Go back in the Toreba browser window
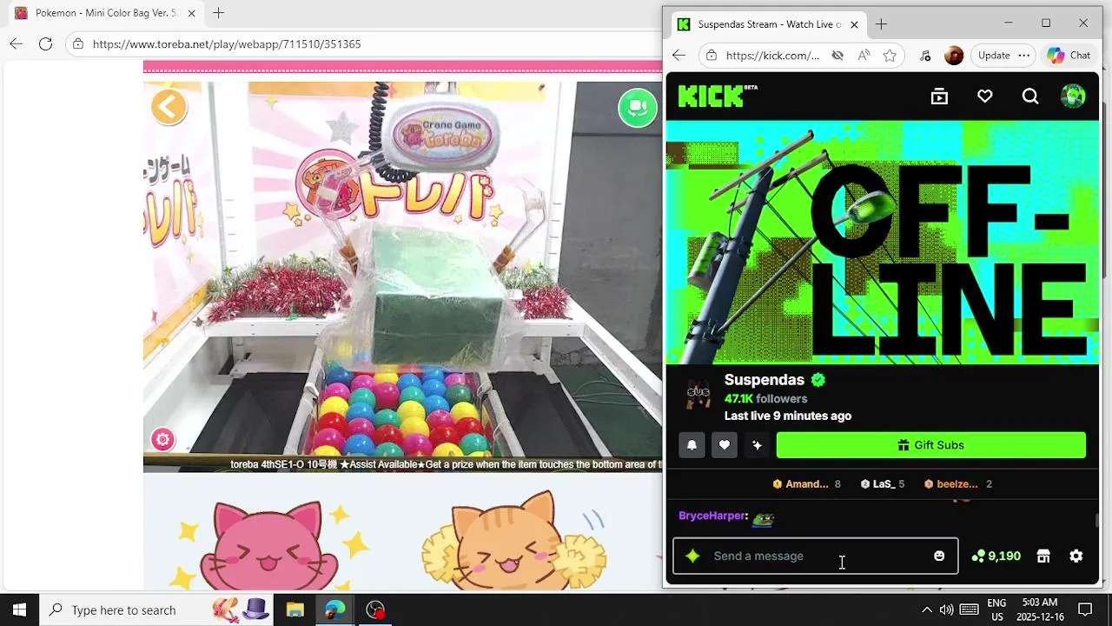1112x626 pixels. coord(16,43)
